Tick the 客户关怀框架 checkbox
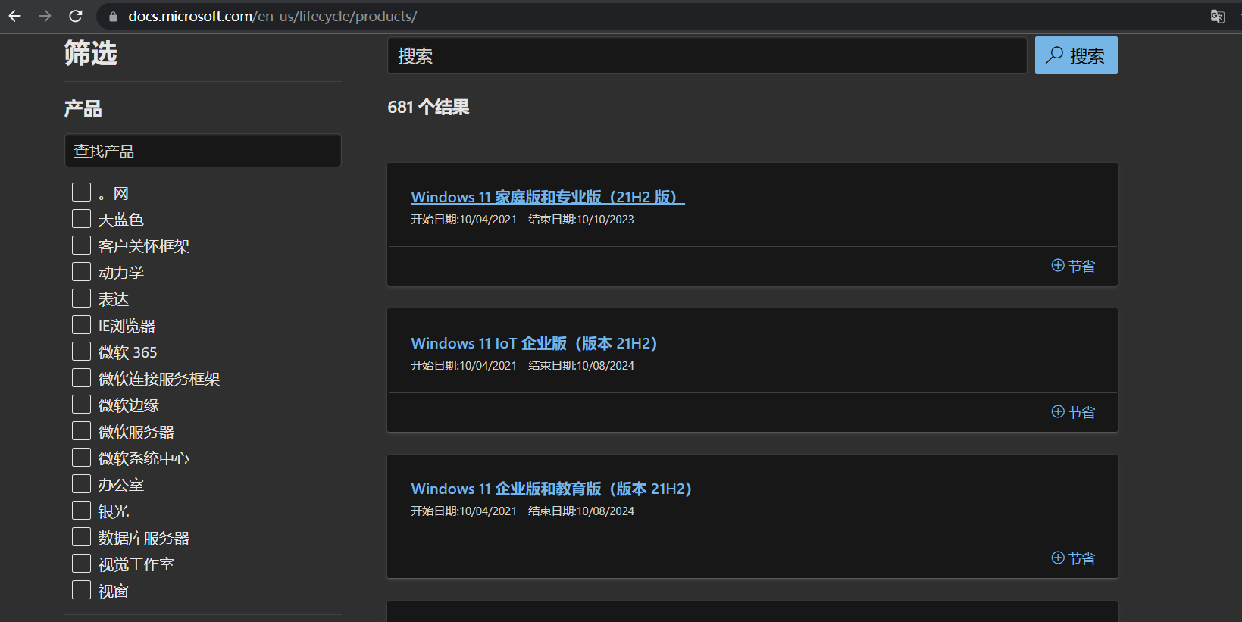 (81, 245)
